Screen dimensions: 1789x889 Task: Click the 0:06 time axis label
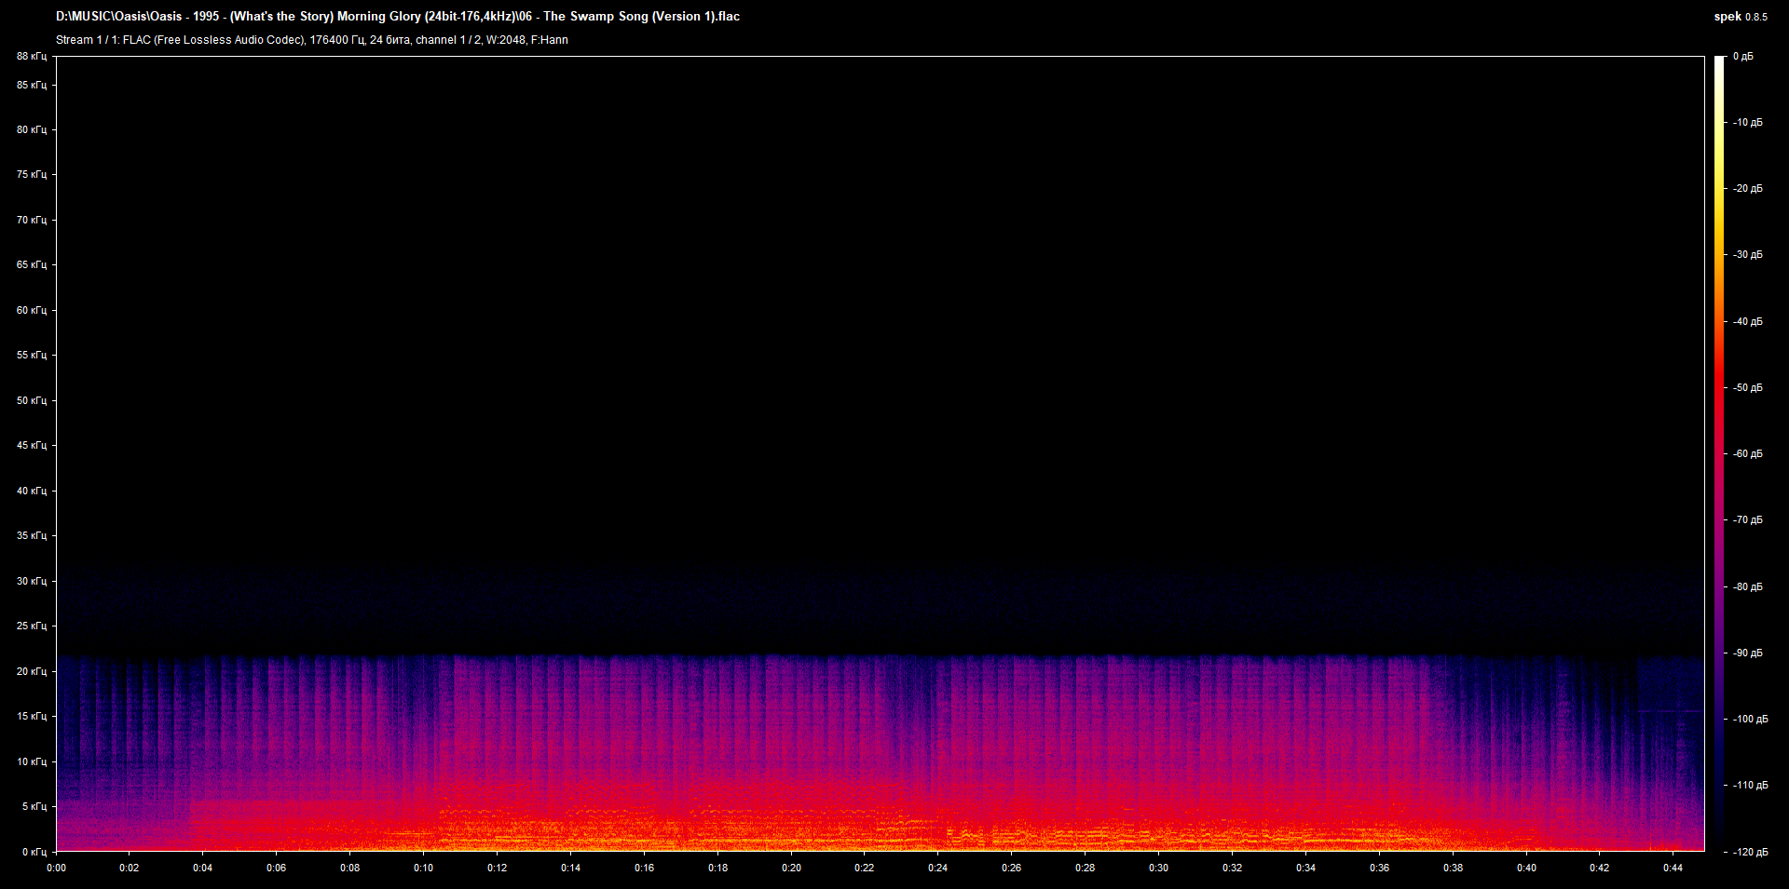click(x=277, y=869)
